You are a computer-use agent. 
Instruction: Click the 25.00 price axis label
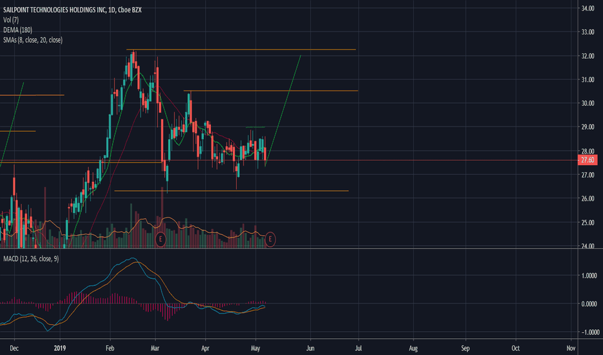(587, 223)
